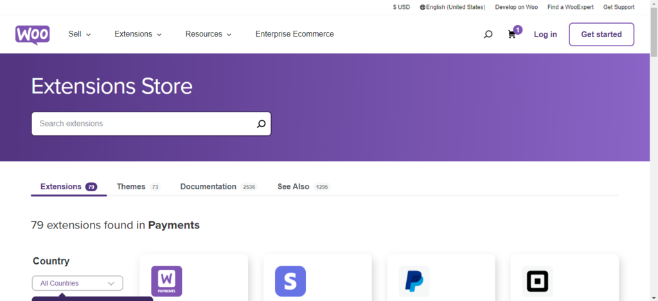Click the Log in link
Screen dimensions: 658x301
point(545,35)
